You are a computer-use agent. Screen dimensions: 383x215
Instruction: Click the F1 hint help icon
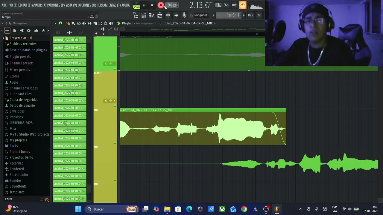point(92,16)
